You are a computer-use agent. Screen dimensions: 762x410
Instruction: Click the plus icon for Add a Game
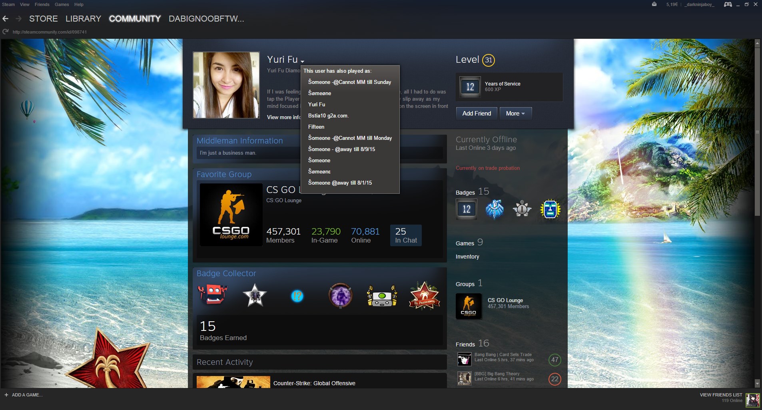click(6, 395)
